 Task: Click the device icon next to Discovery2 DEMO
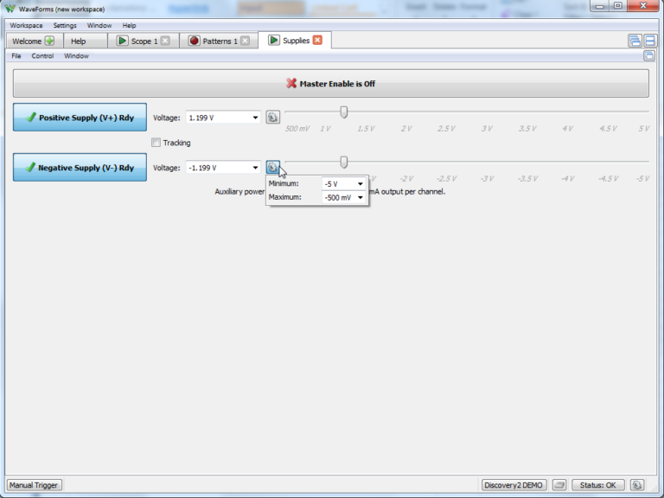point(559,485)
